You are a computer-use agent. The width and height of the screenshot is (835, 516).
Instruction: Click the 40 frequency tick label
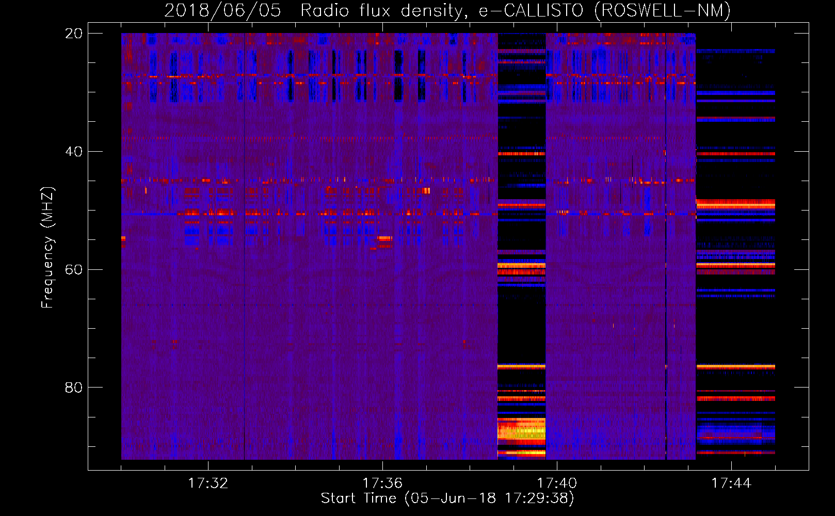[74, 152]
